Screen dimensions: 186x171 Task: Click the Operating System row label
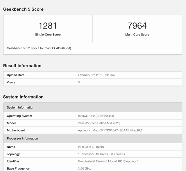[19, 116]
